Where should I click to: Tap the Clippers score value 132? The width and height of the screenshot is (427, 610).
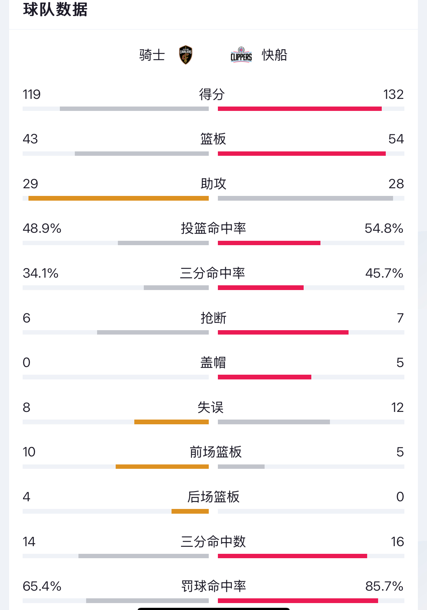point(393,94)
